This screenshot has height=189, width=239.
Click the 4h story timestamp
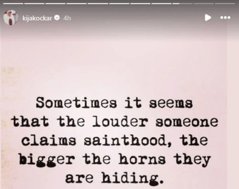tap(67, 18)
